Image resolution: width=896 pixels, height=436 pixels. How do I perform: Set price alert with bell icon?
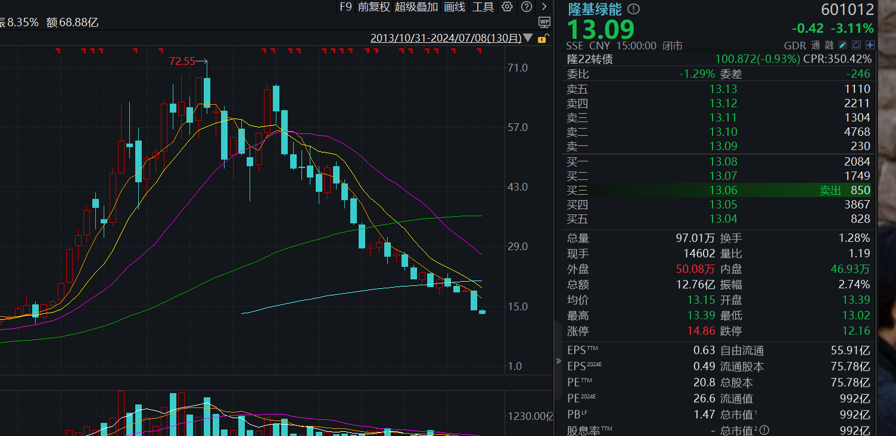pyautogui.click(x=857, y=45)
